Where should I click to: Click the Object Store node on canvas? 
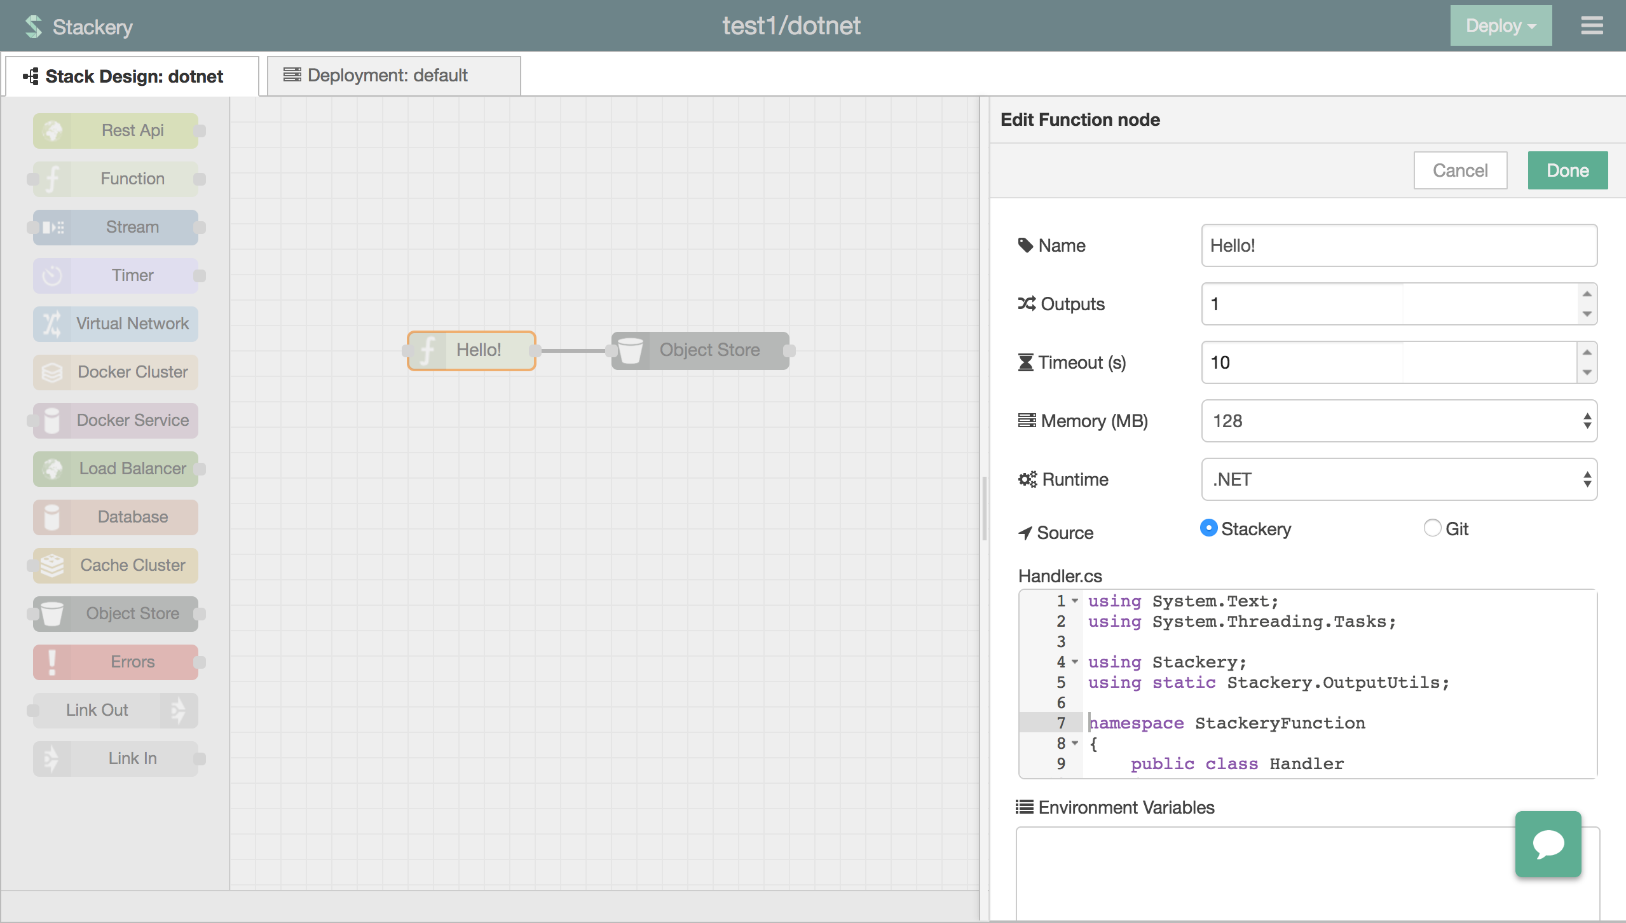click(x=700, y=350)
